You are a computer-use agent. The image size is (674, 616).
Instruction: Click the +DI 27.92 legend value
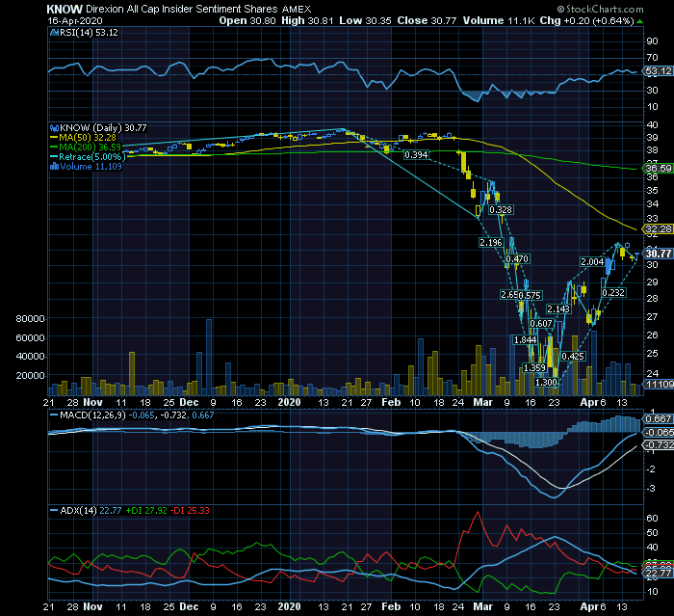146,511
